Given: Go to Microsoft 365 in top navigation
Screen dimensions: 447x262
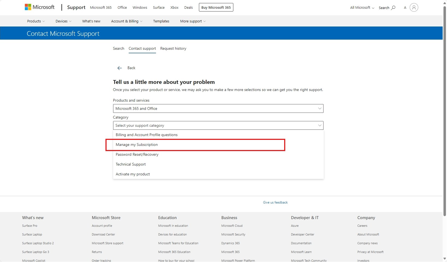Looking at the screenshot, I should pos(101,7).
